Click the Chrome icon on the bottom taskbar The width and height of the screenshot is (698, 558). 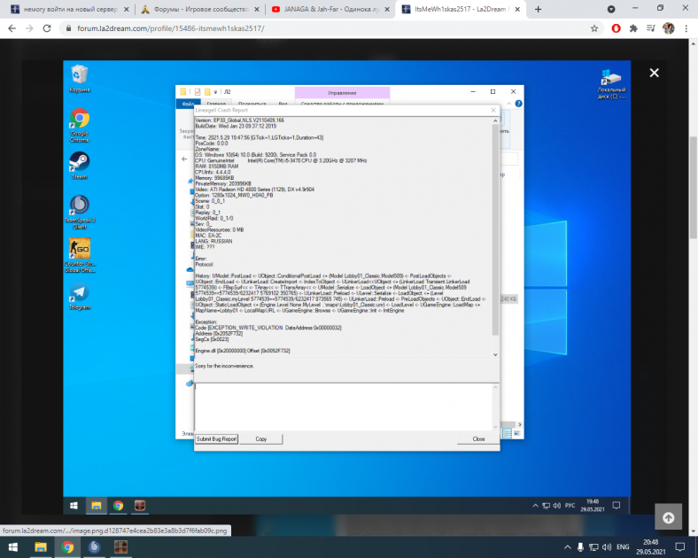[67, 546]
